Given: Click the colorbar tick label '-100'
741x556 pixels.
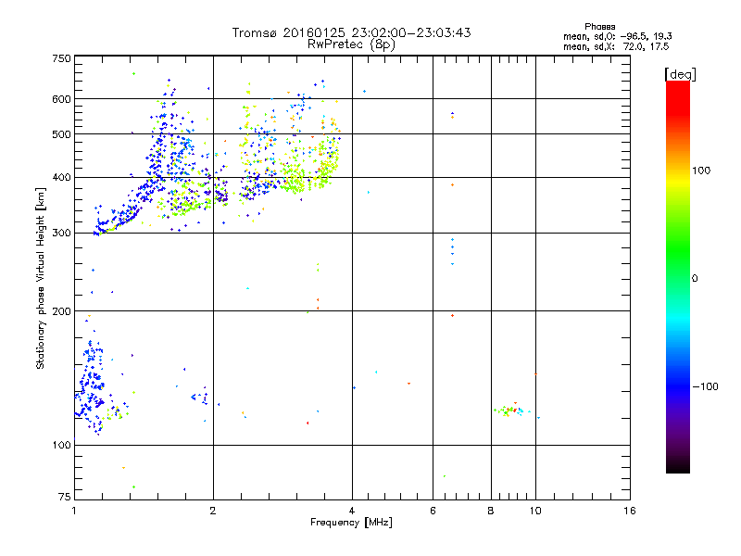Looking at the screenshot, I should pyautogui.click(x=705, y=386).
